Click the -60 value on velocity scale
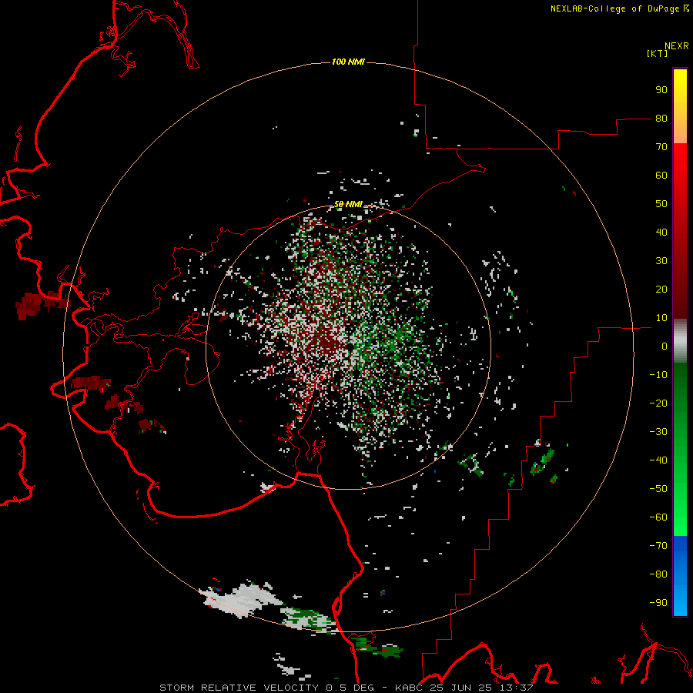This screenshot has width=693, height=693. pyautogui.click(x=658, y=517)
